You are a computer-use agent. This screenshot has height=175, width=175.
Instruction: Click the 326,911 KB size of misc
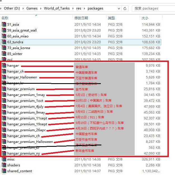point(151,159)
